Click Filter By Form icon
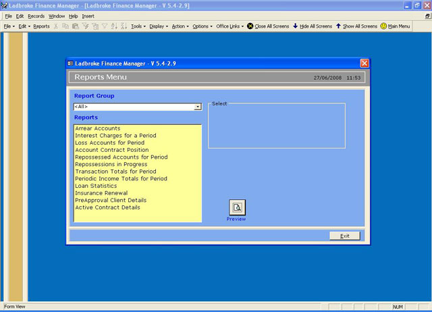Viewport: 432px width, 312px height. 95,26
